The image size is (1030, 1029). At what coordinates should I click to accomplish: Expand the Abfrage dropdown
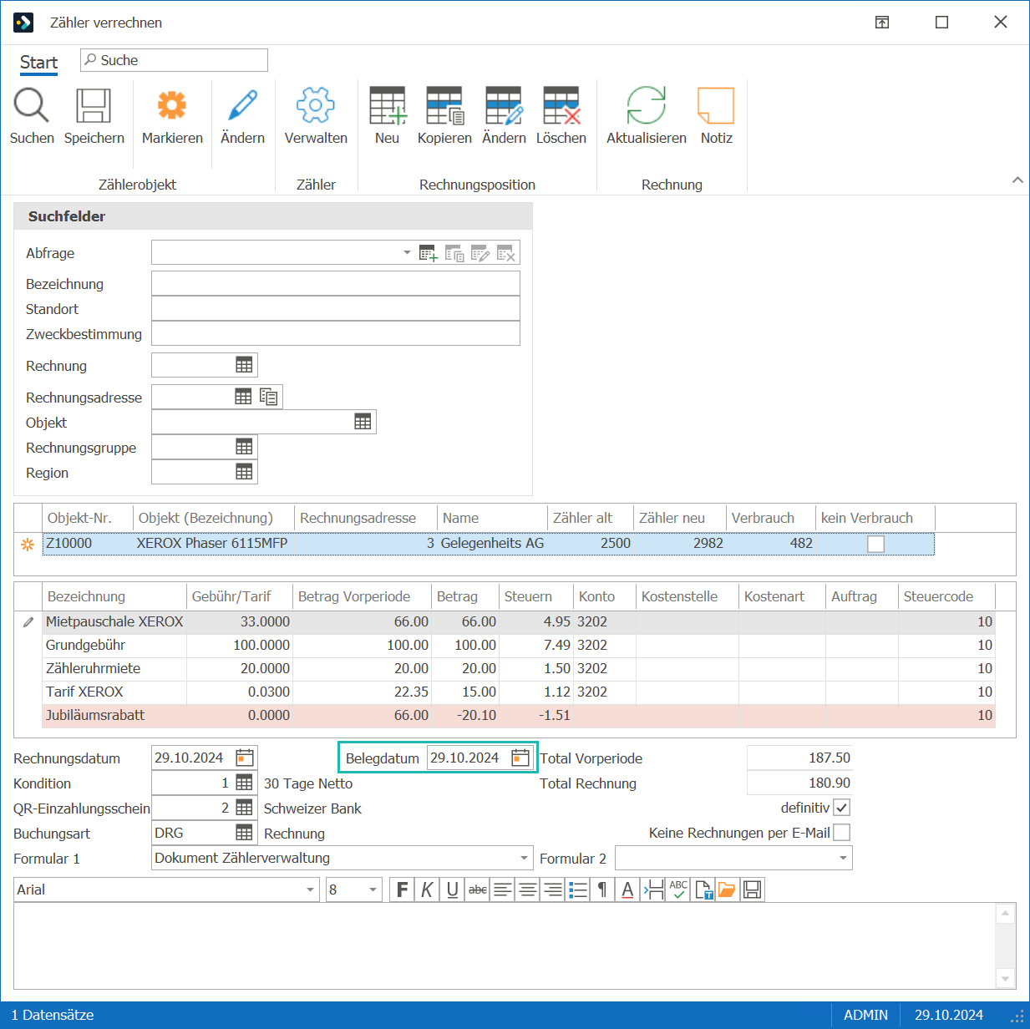coord(407,252)
